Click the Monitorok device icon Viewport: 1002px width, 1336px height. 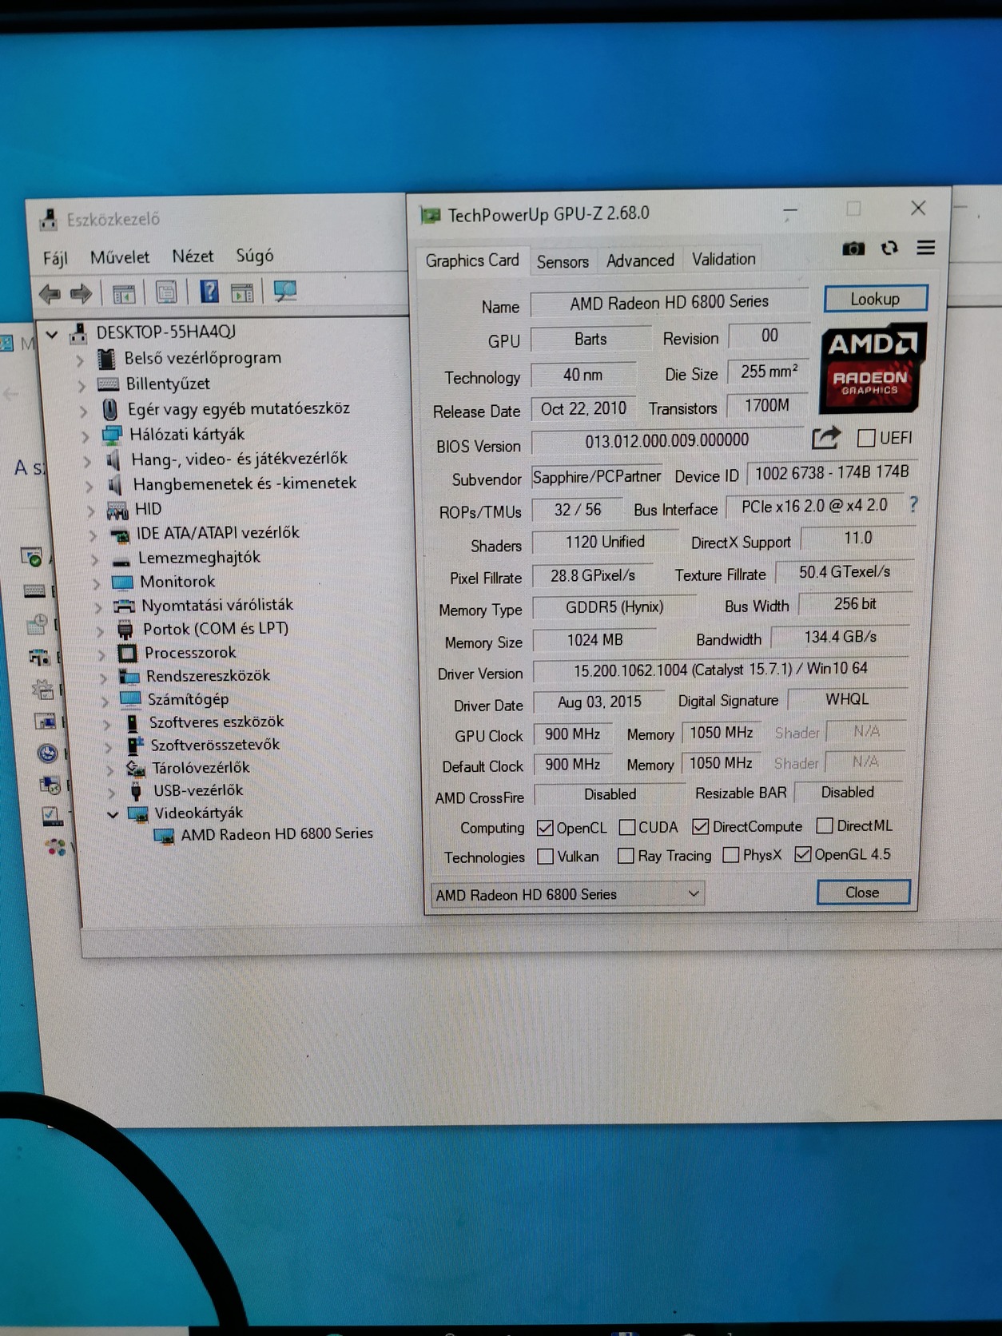point(122,582)
